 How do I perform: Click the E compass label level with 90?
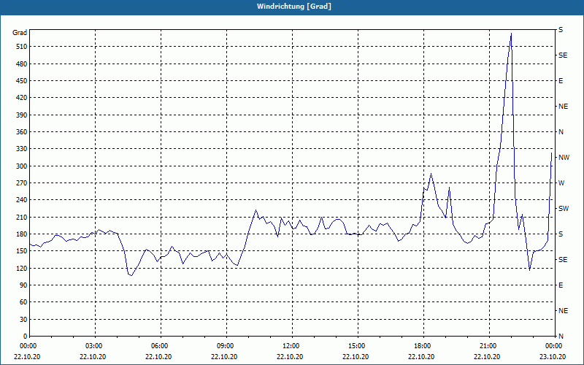click(x=561, y=285)
